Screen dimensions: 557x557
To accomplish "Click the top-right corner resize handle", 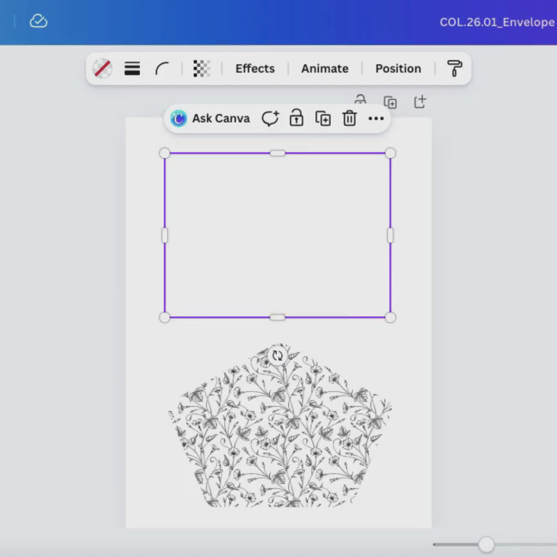I will tap(390, 153).
